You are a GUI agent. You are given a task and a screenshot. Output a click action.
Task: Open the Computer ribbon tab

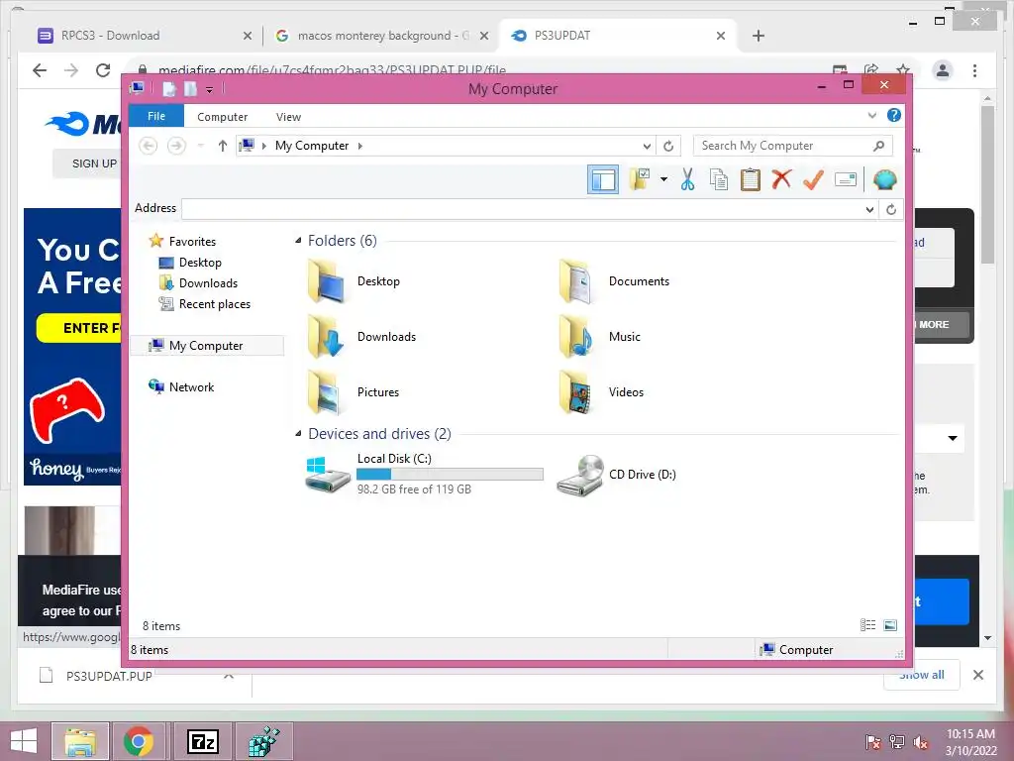pyautogui.click(x=223, y=117)
